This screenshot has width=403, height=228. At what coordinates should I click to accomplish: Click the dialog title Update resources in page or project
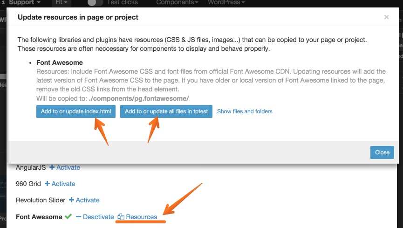(x=78, y=17)
